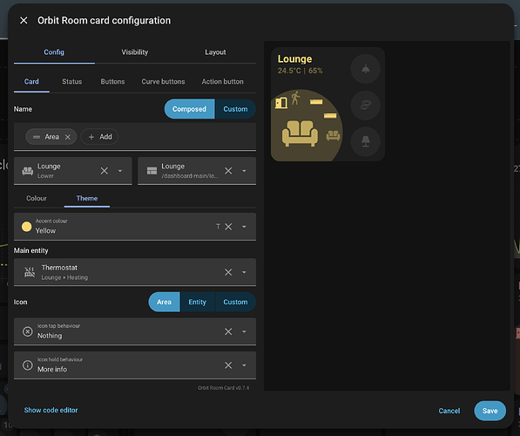Click the large sofa icon in preview

tap(301, 133)
